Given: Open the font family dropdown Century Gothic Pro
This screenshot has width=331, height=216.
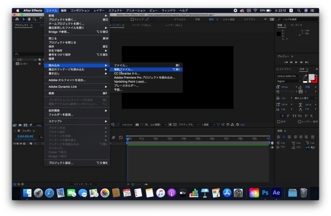Looking at the screenshot, I should 289,76.
